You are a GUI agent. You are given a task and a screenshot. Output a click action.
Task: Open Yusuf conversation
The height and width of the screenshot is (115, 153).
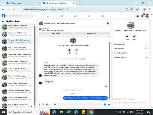tap(17, 99)
